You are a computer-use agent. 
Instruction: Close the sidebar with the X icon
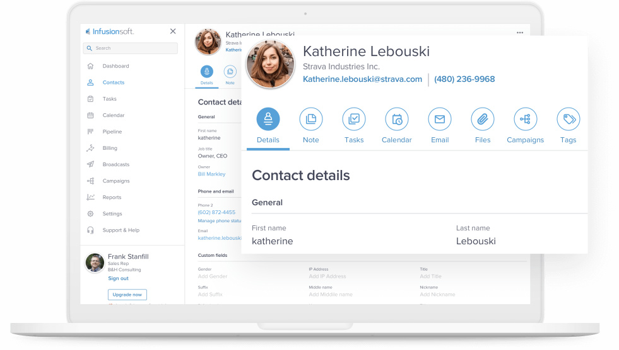pos(173,31)
